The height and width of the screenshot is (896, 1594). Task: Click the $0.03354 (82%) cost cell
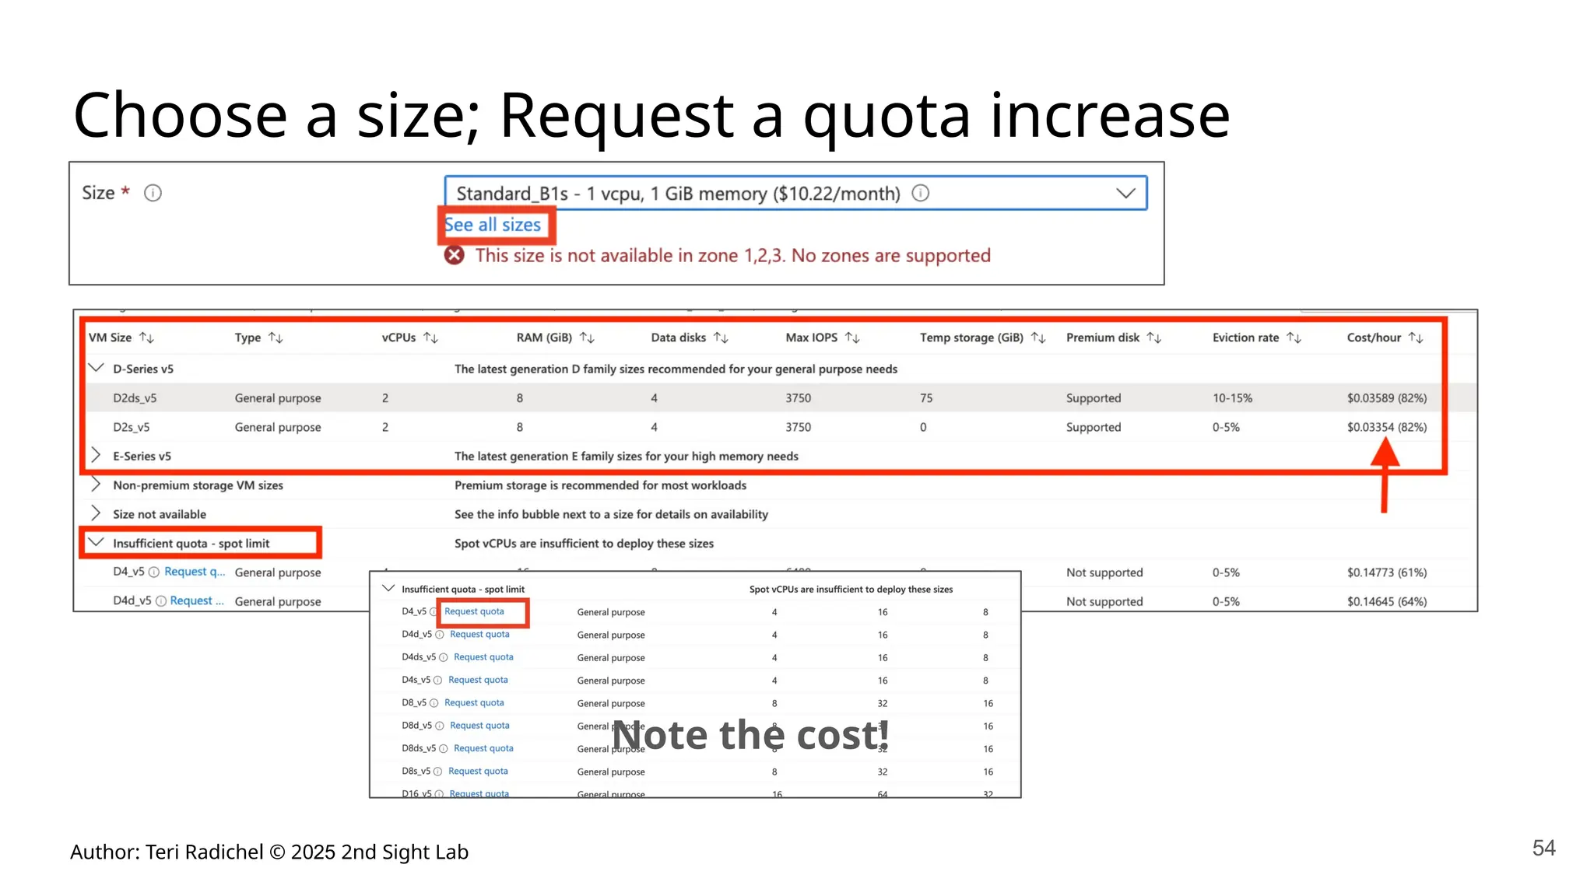coord(1386,427)
